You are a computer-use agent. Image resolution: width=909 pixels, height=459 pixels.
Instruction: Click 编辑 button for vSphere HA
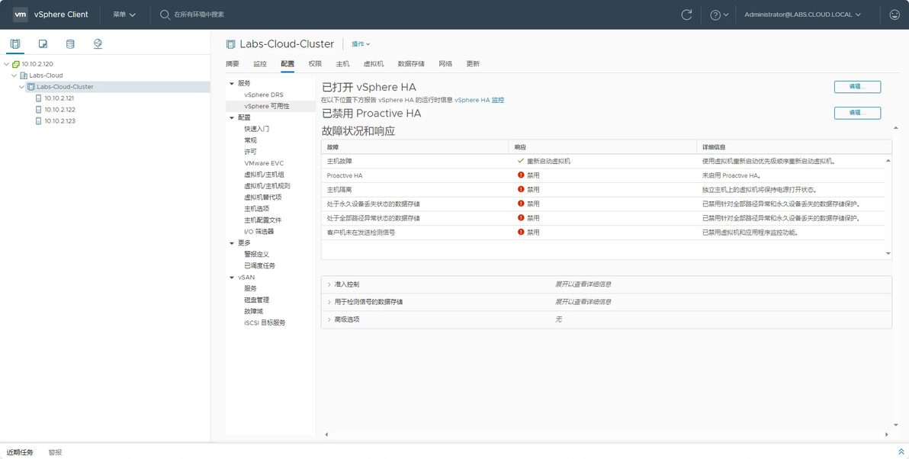tap(857, 87)
